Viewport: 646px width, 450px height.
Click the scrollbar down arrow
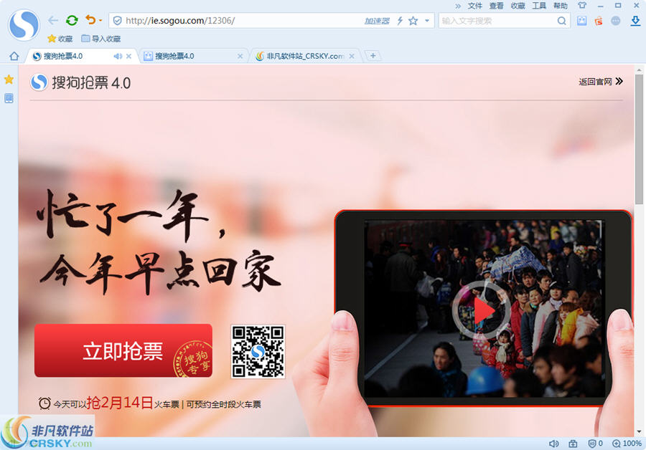pyautogui.click(x=639, y=432)
